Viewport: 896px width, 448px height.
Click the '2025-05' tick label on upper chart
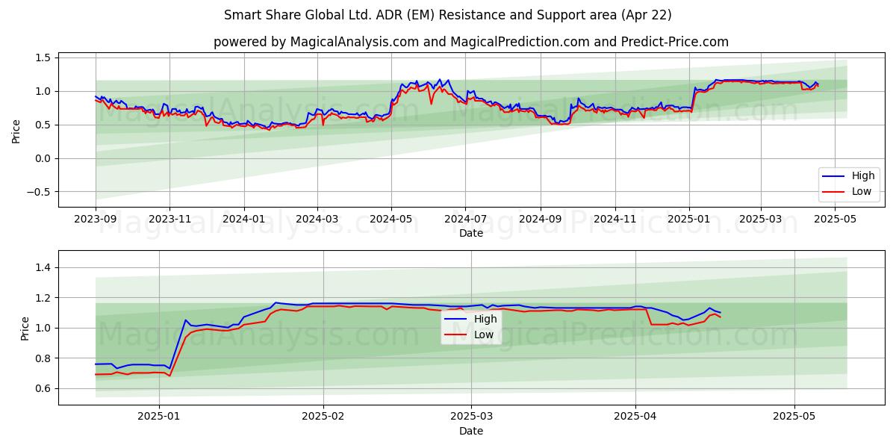pyautogui.click(x=834, y=220)
